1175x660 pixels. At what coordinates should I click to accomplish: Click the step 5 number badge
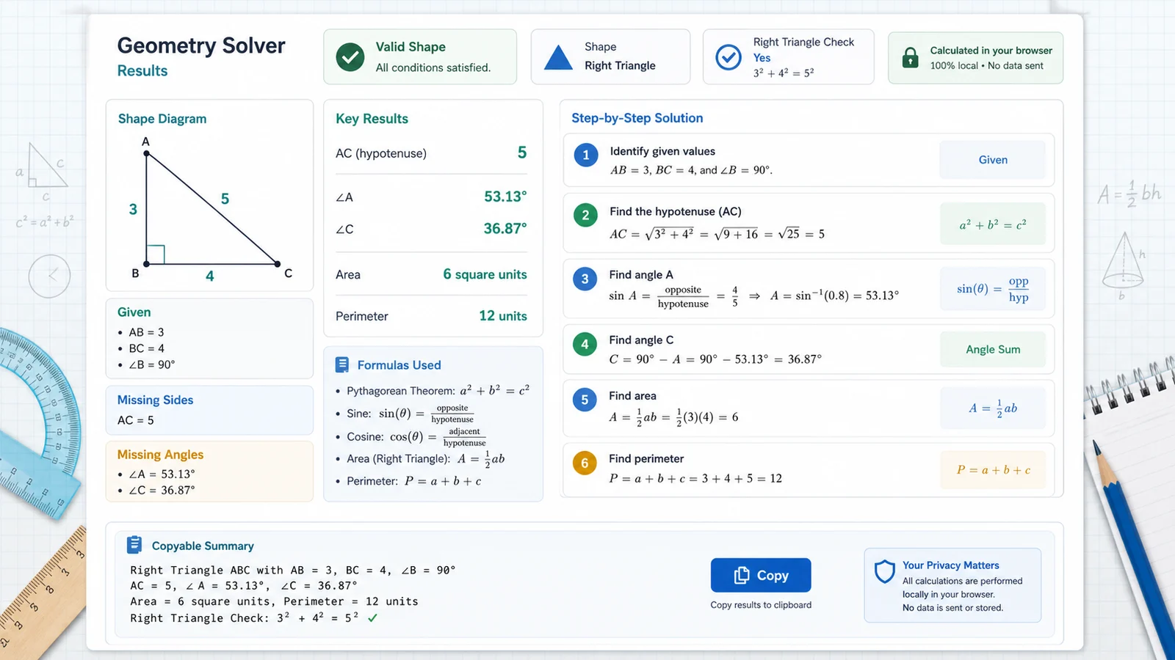tap(585, 400)
